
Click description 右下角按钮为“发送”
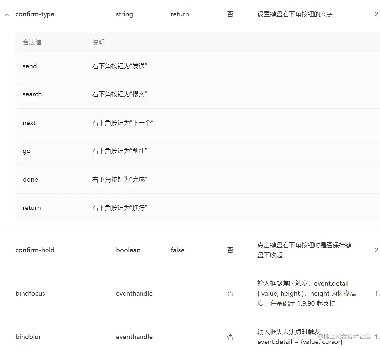pyautogui.click(x=120, y=66)
